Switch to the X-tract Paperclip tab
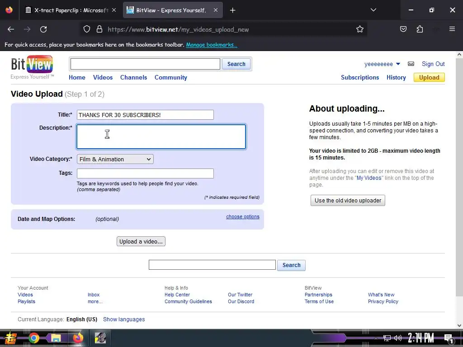This screenshot has width=463, height=347. (71, 10)
